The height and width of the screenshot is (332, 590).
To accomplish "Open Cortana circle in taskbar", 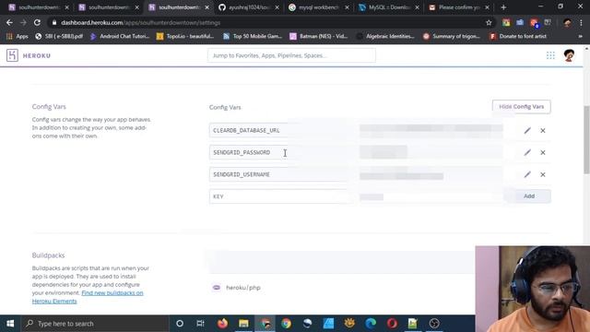I will [x=180, y=324].
